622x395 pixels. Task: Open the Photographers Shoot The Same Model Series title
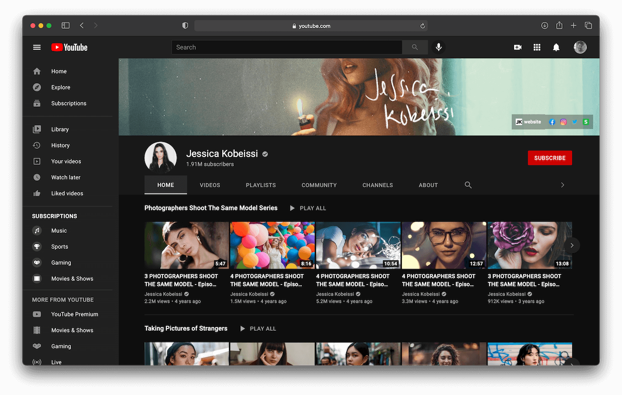click(x=211, y=208)
